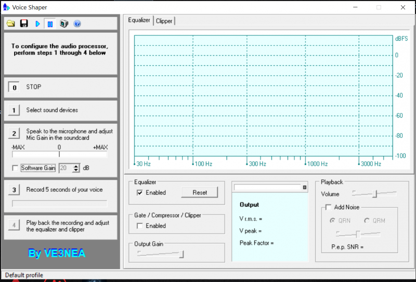
Task: Open sound devices settings toolbar icon
Action: 64,23
